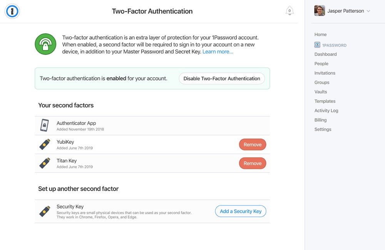The image size is (385, 250).
Task: Open the Activity Log page
Action: tap(326, 111)
